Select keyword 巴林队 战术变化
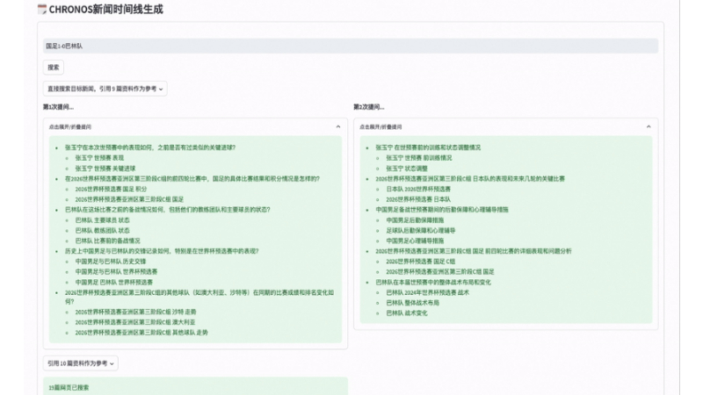 pyautogui.click(x=407, y=313)
